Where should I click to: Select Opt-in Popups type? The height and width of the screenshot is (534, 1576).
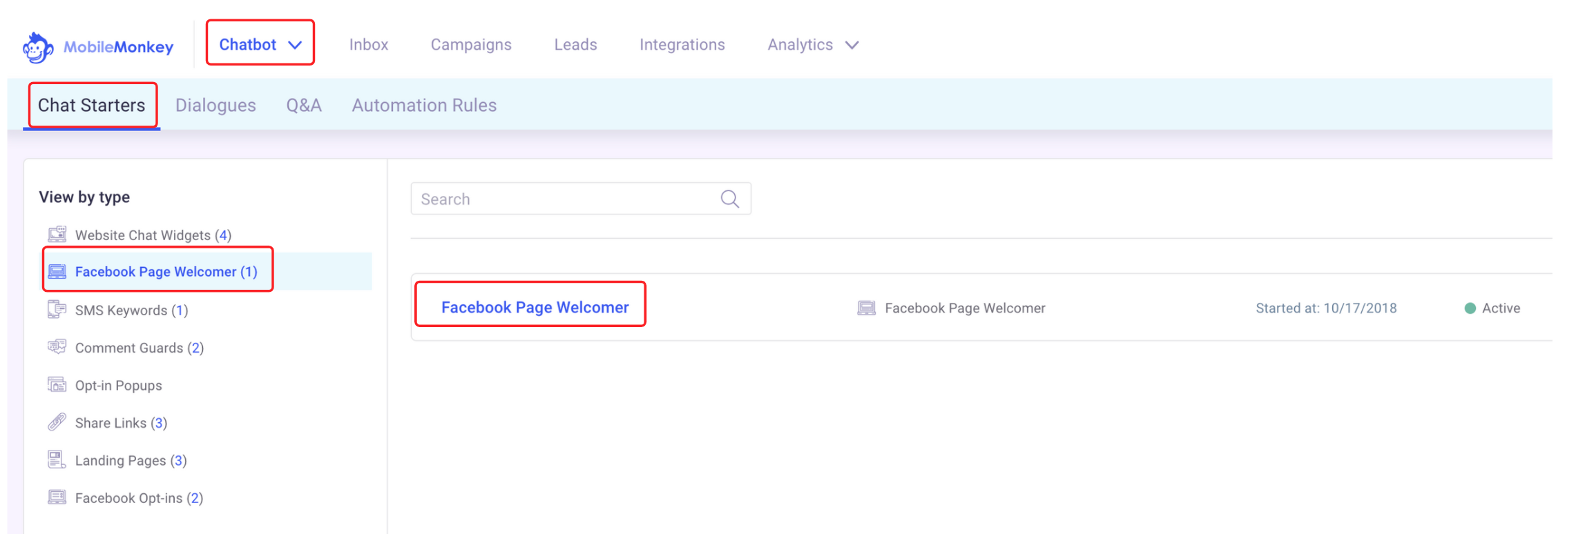coord(119,385)
